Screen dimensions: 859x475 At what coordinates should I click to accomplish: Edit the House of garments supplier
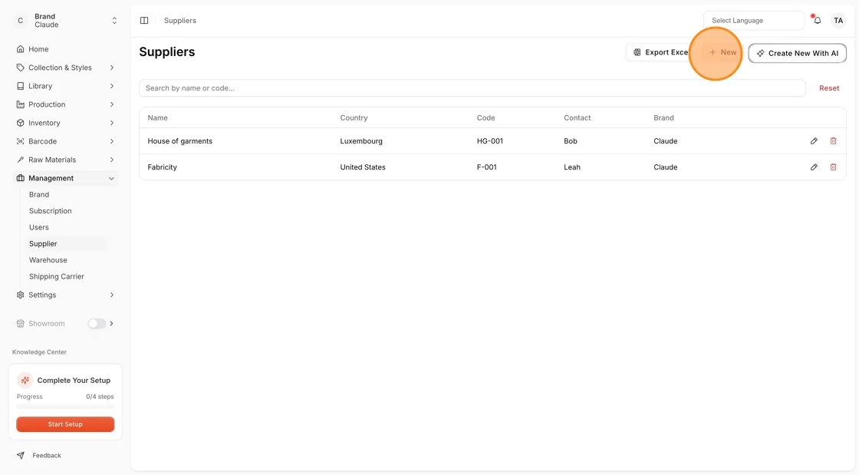[x=814, y=140]
